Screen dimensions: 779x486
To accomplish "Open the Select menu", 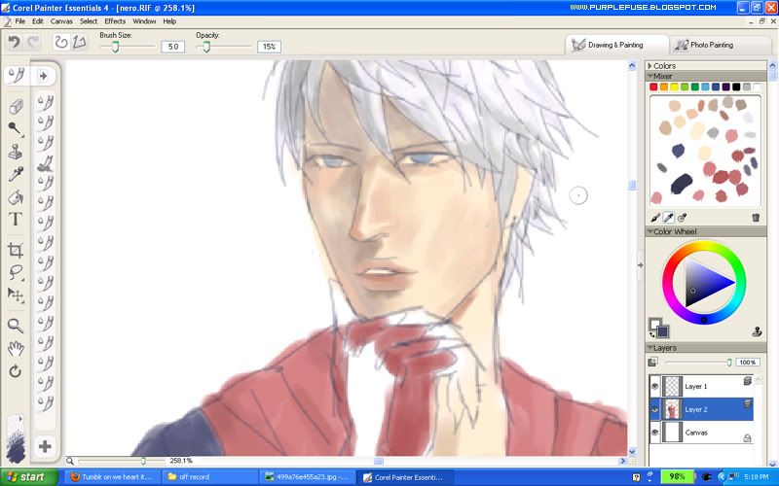I will [89, 21].
